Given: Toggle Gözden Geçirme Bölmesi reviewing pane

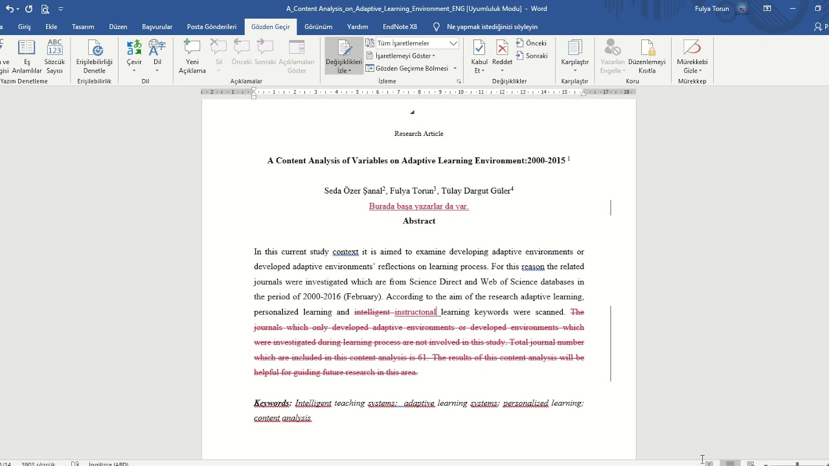Looking at the screenshot, I should click(411, 69).
